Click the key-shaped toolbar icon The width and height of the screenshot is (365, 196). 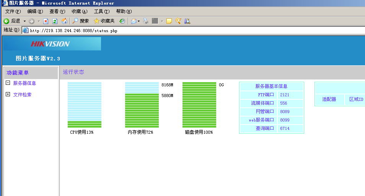click(178, 21)
